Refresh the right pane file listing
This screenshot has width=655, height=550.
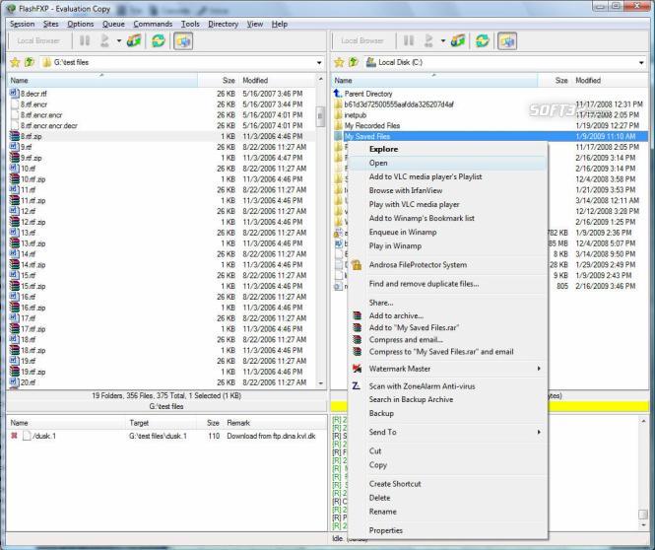(483, 41)
